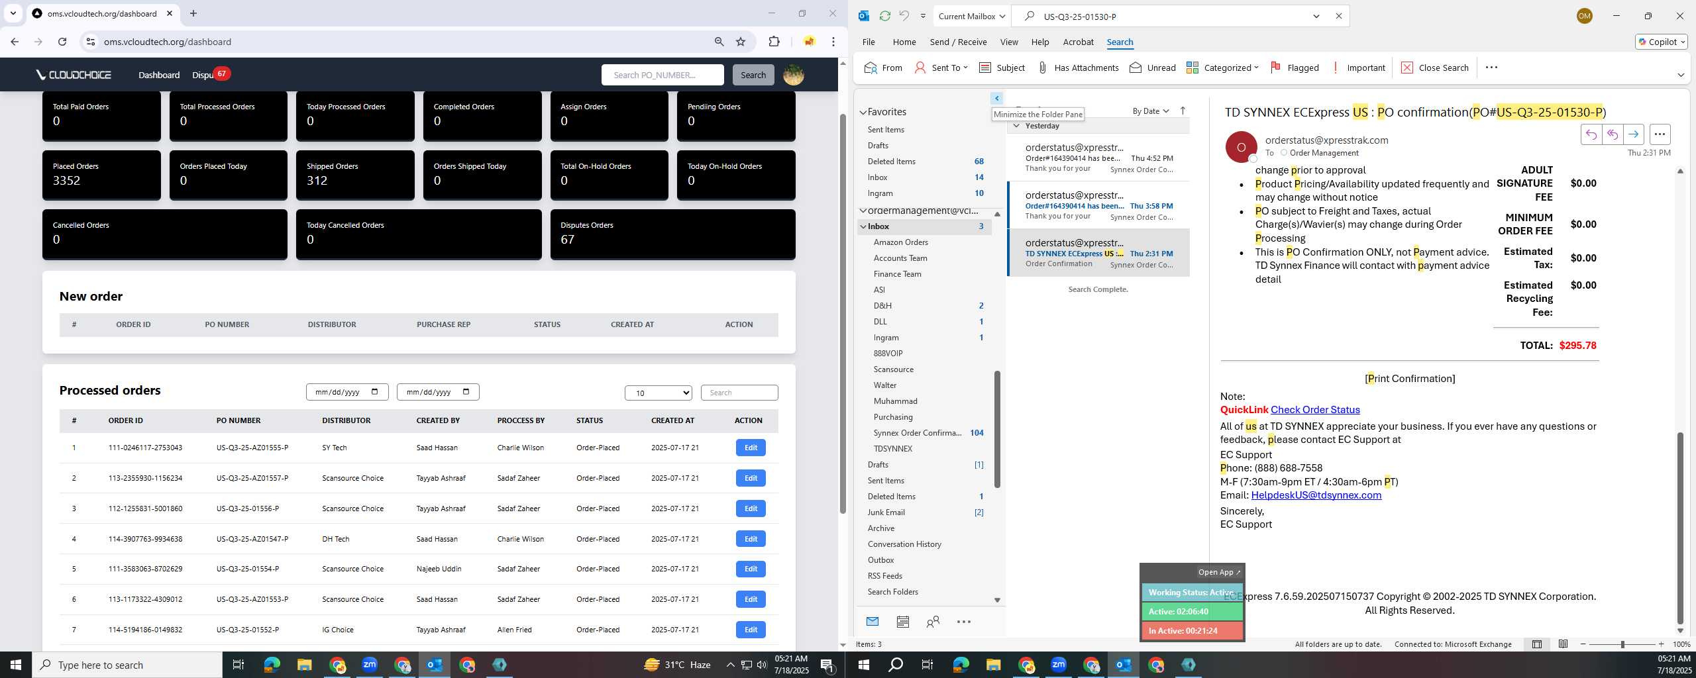Image resolution: width=1696 pixels, height=678 pixels.
Task: Click the Forward arrow icon in the email header
Action: pos(1633,134)
